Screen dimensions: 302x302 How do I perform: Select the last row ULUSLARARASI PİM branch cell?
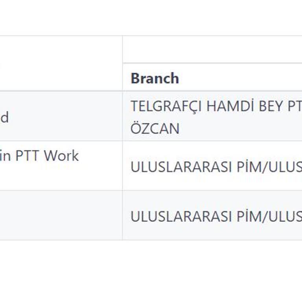click(x=212, y=216)
